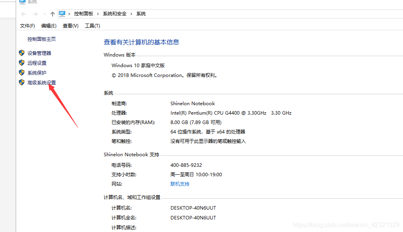
Task: Open the 联机支持 website link
Action: [x=180, y=184]
